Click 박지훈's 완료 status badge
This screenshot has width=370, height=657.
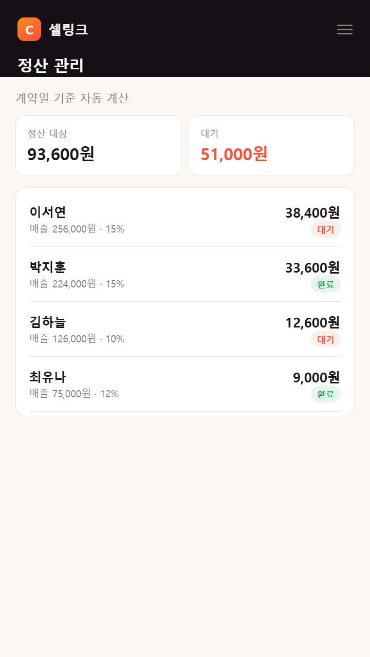click(326, 284)
